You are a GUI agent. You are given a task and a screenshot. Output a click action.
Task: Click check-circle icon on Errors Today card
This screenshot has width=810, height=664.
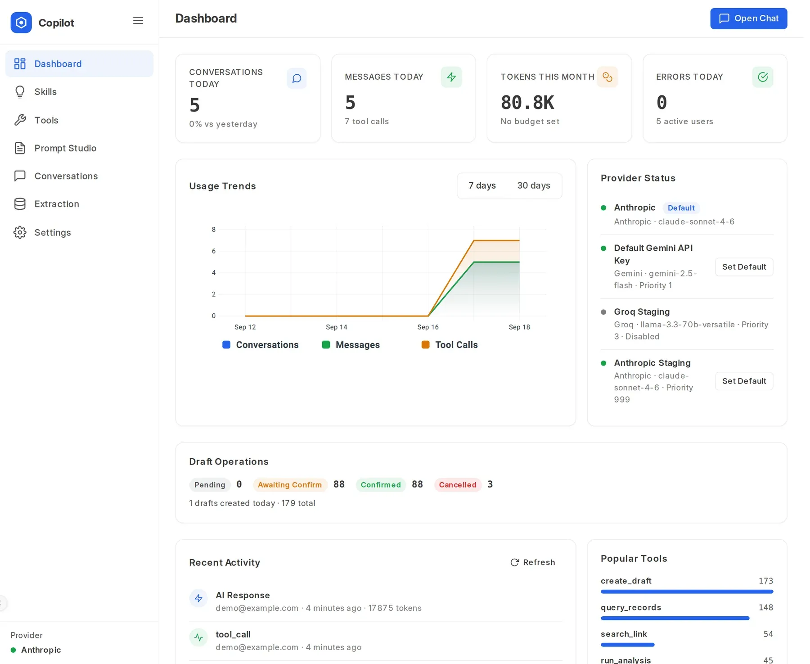pyautogui.click(x=763, y=77)
